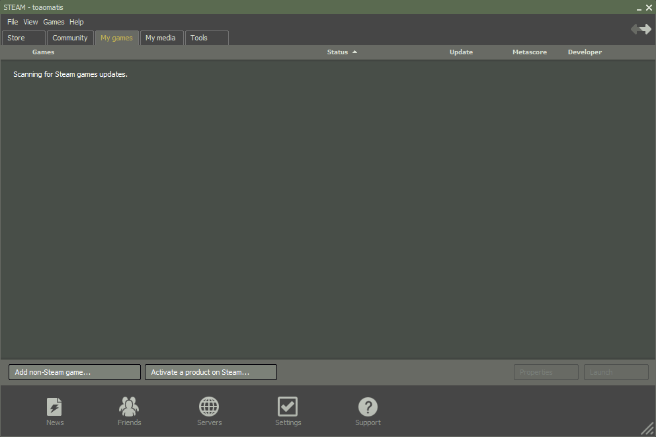The width and height of the screenshot is (656, 437).
Task: Toggle the Status sort arrow
Action: coord(354,52)
